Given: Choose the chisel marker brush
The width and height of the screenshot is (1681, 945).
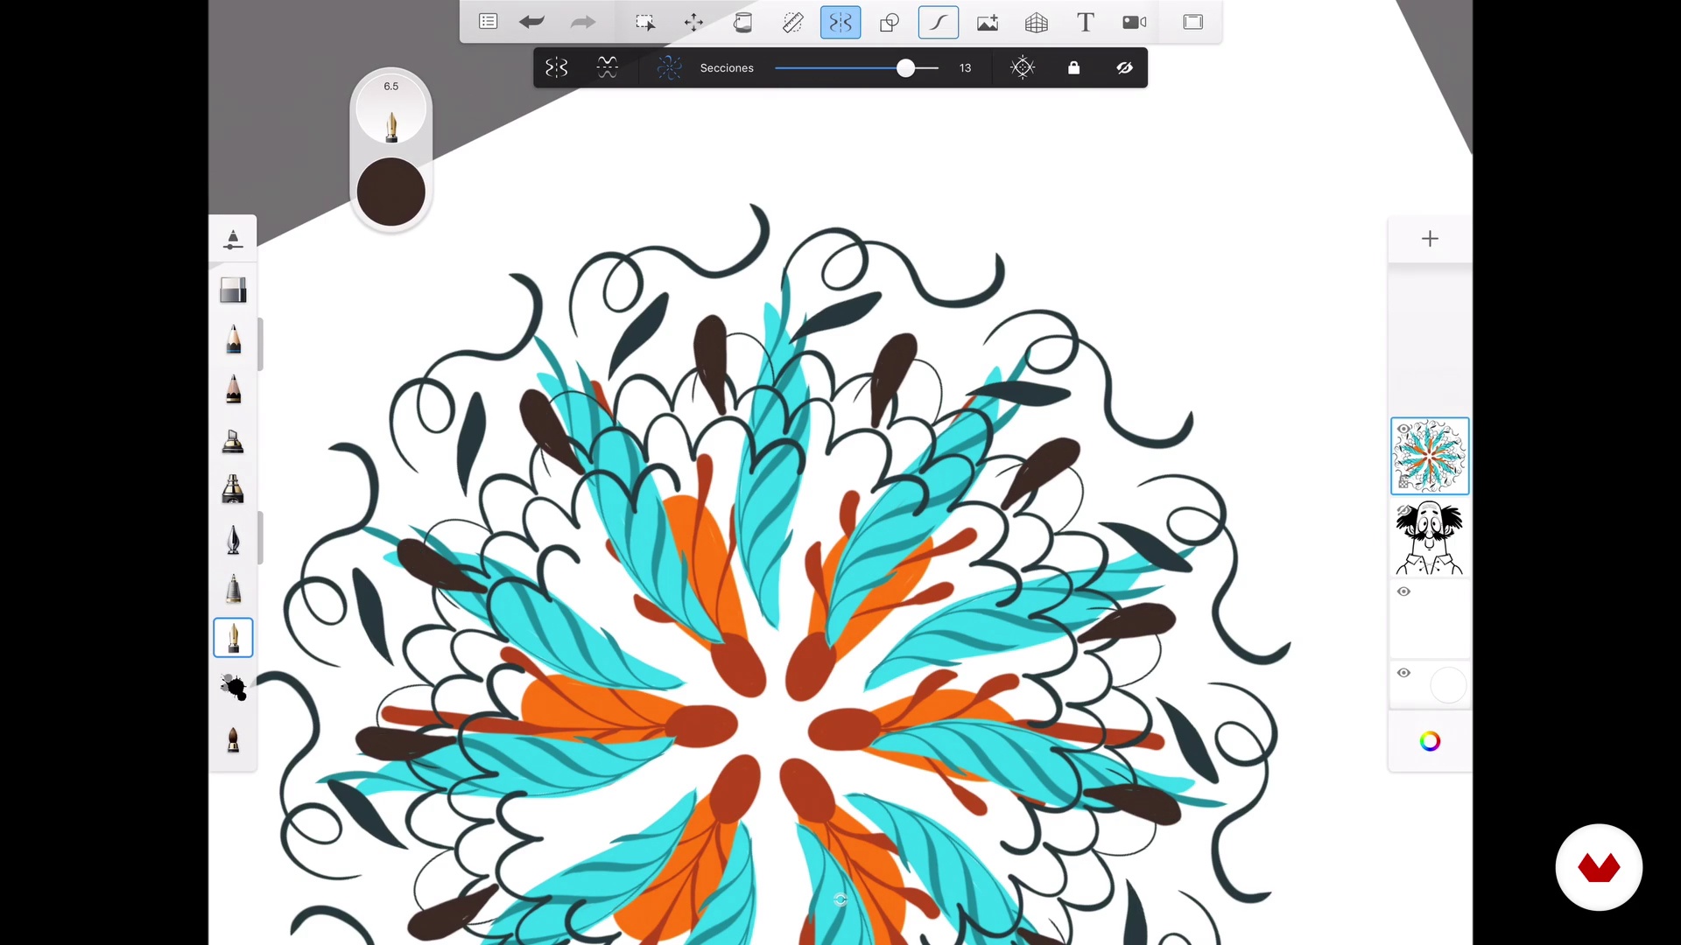Looking at the screenshot, I should tap(233, 440).
